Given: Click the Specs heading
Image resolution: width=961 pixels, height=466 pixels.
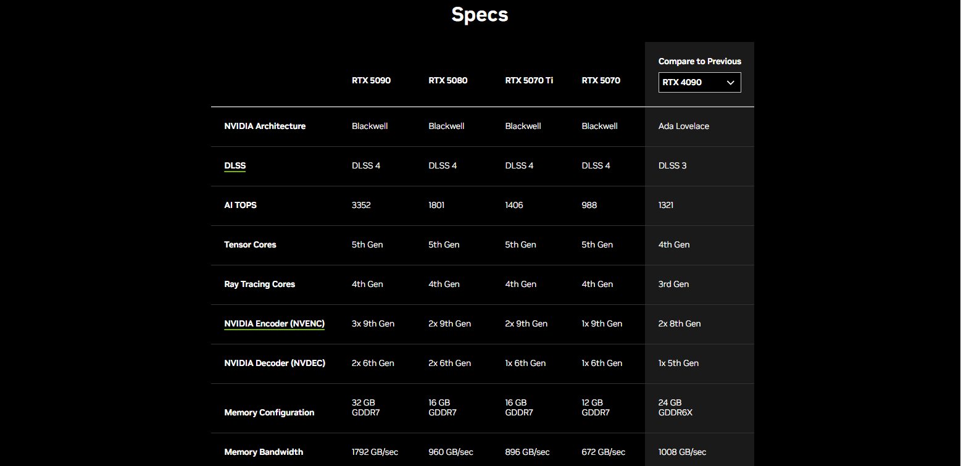Looking at the screenshot, I should pyautogui.click(x=480, y=14).
